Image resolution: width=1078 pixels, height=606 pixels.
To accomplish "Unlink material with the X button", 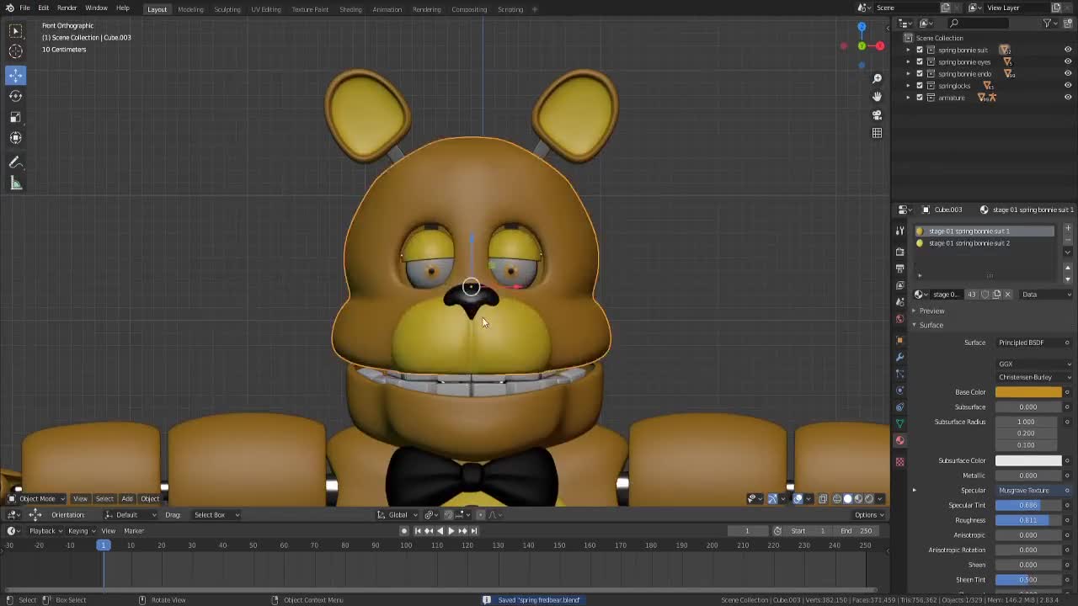I will 1007,295.
